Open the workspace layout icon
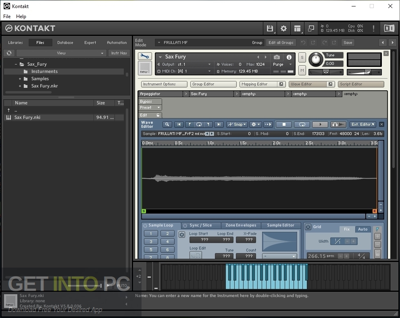Screen dimensions: 400x318 [x=297, y=28]
